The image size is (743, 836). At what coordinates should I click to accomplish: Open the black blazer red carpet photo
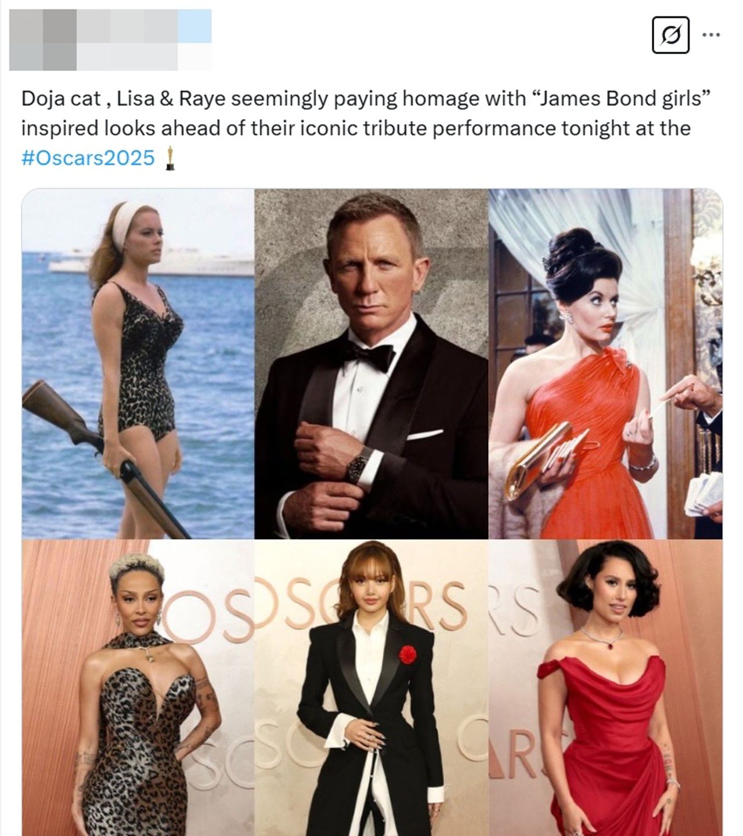371,687
